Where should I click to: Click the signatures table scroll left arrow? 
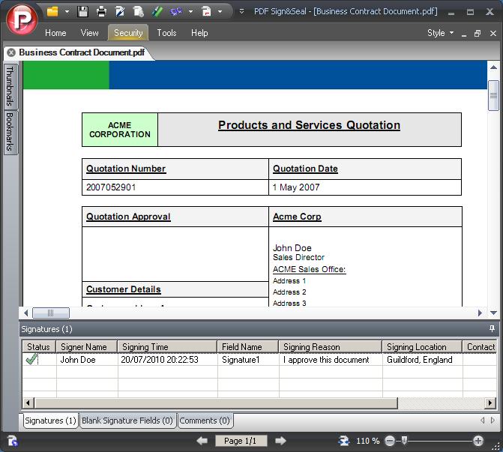28,403
